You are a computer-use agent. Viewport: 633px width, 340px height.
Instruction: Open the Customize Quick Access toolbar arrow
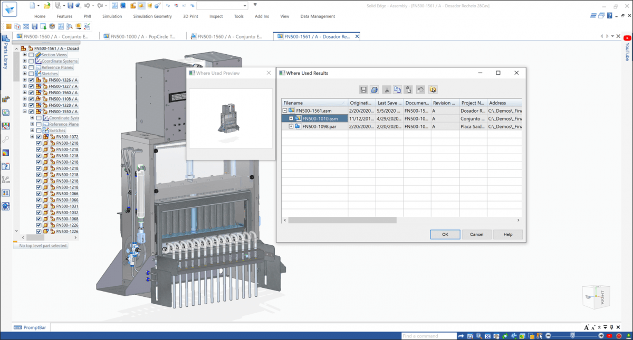coord(255,5)
